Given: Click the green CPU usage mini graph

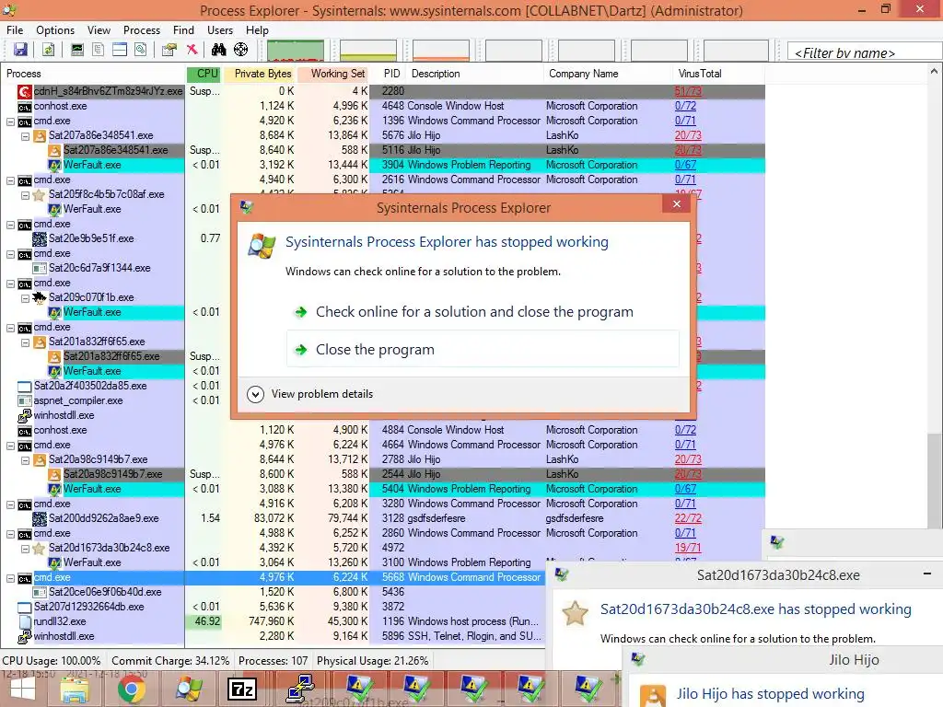Looking at the screenshot, I should pos(296,51).
